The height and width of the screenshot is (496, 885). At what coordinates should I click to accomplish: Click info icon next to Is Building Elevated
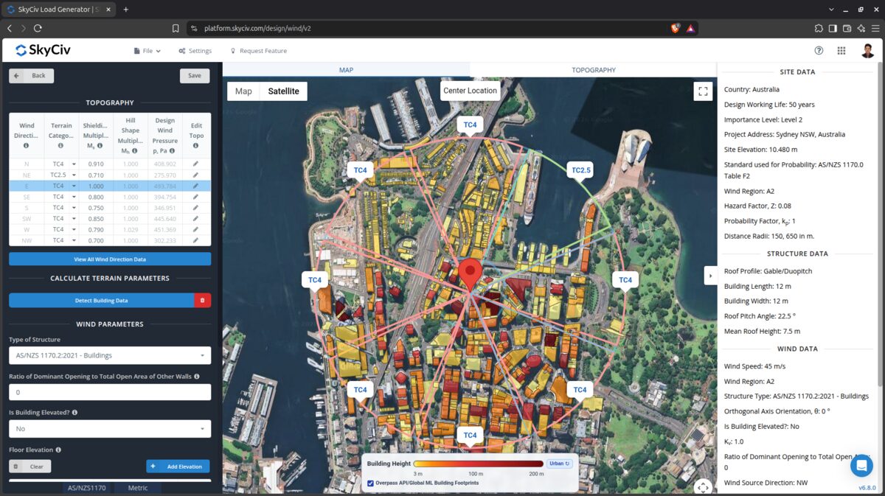coord(75,413)
